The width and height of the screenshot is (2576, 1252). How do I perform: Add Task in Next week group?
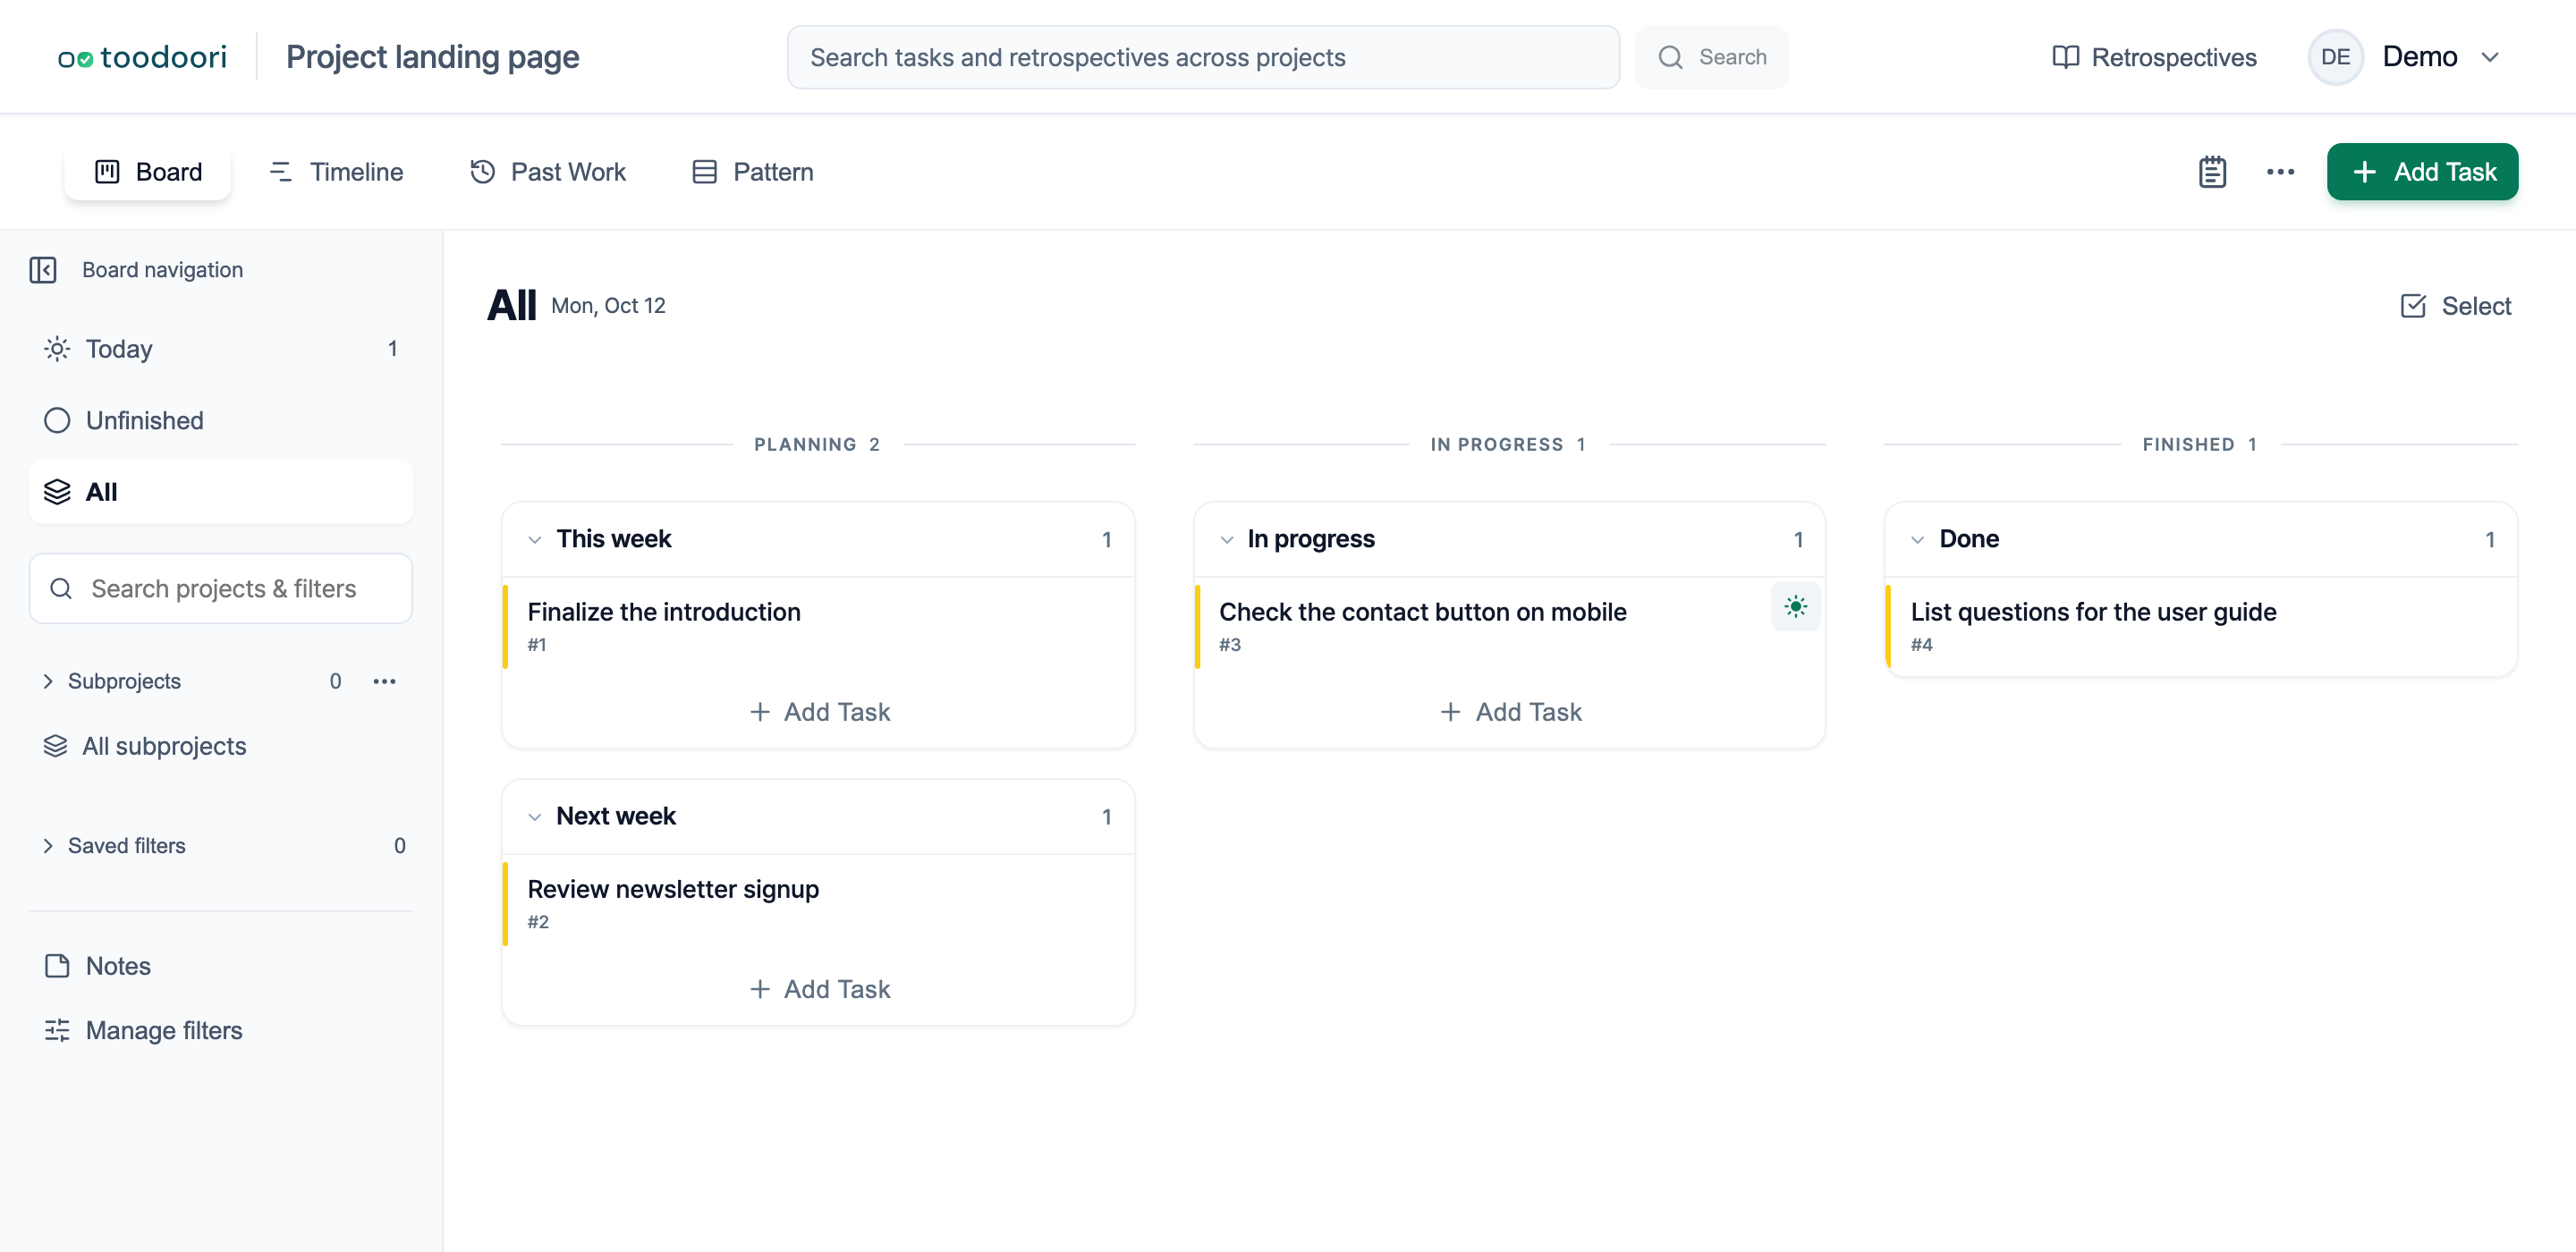click(819, 989)
